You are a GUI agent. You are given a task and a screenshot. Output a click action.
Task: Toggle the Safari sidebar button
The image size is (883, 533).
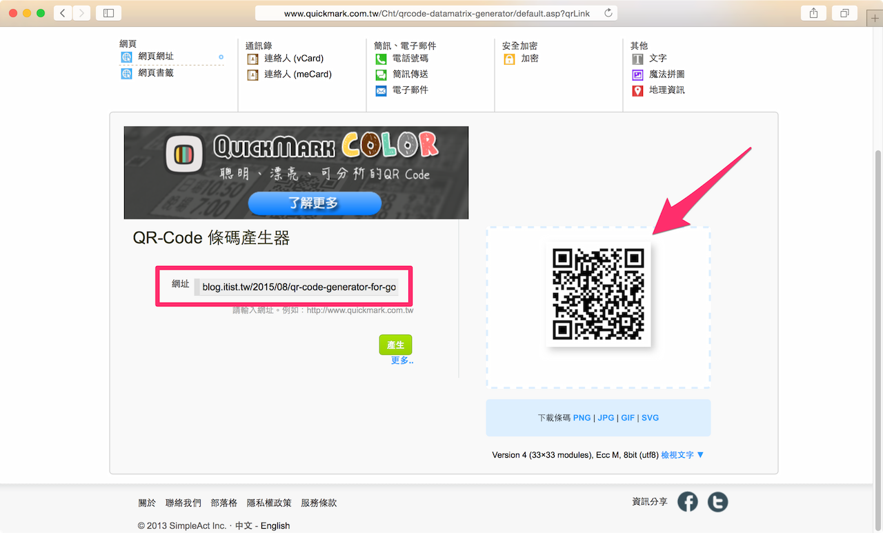pyautogui.click(x=108, y=12)
